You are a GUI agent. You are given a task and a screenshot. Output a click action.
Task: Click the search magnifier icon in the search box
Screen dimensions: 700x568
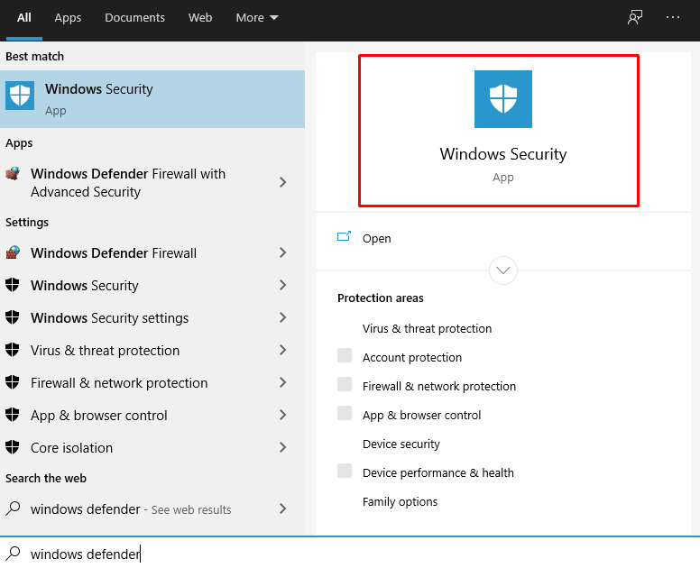[13, 554]
